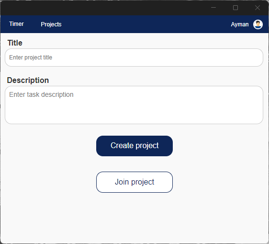Choose the outlined Join project option
This screenshot has height=244, width=269.
134,182
